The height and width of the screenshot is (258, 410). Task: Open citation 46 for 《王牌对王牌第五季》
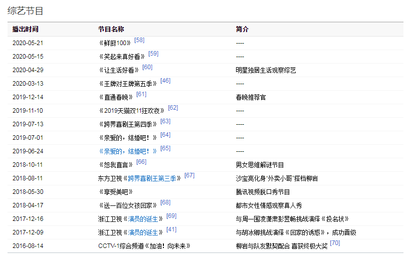(x=165, y=81)
